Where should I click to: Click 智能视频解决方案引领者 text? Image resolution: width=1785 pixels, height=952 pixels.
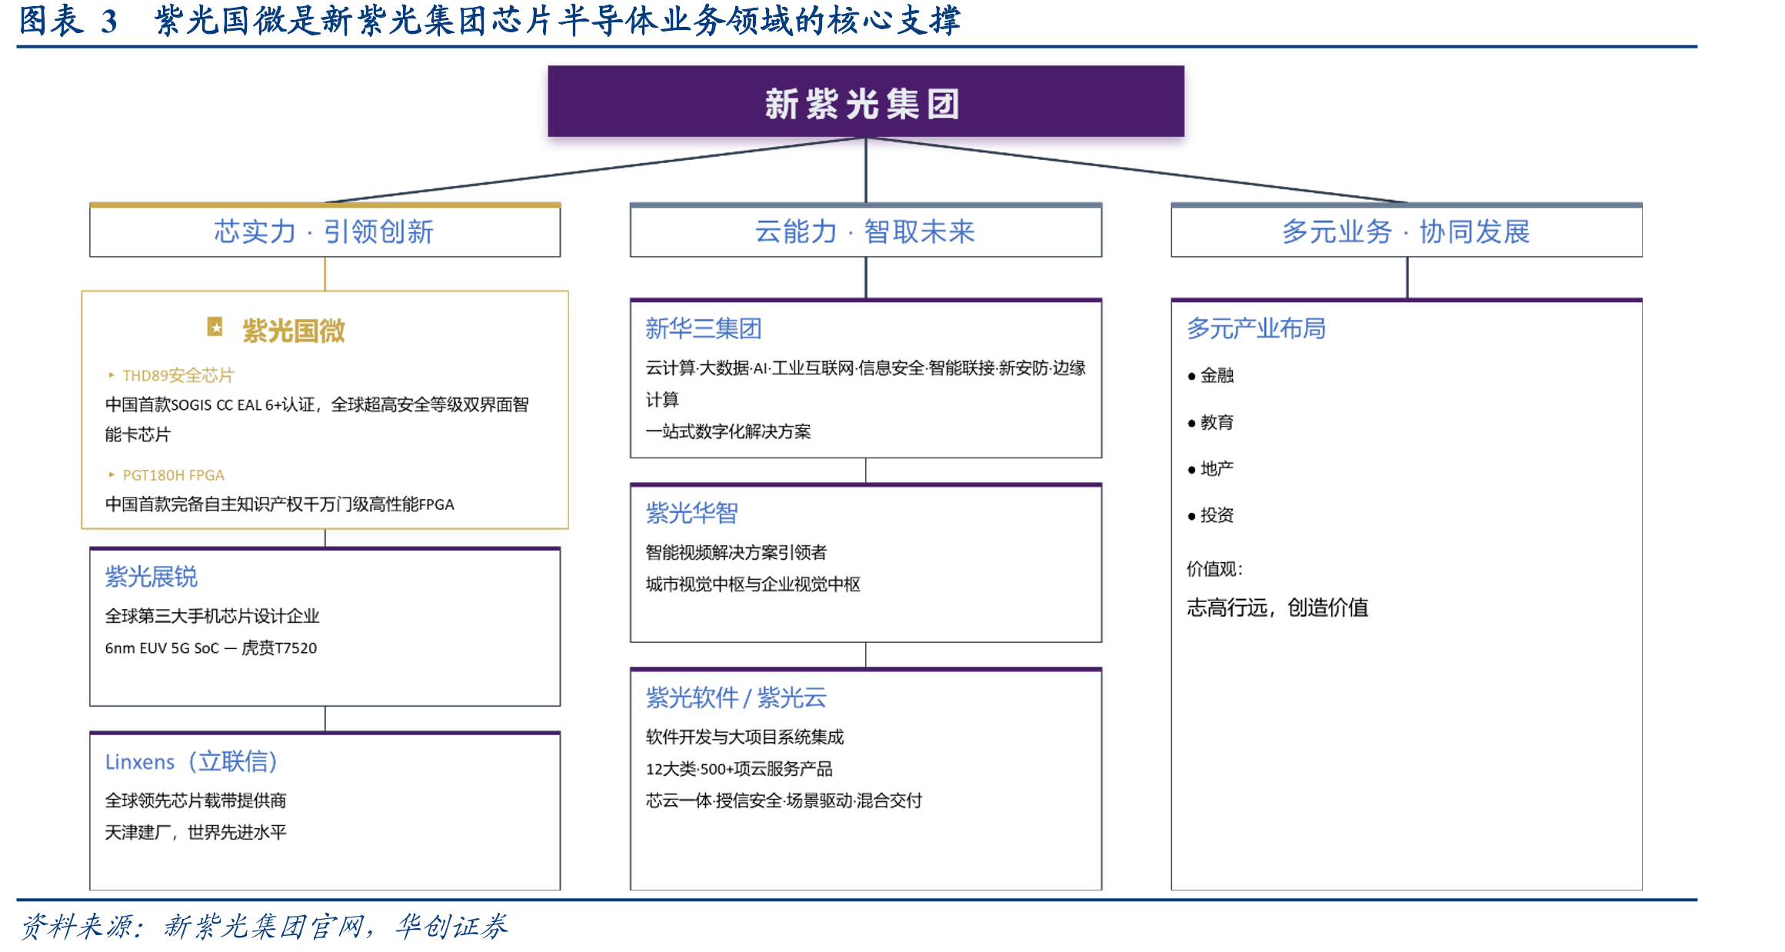pyautogui.click(x=736, y=552)
